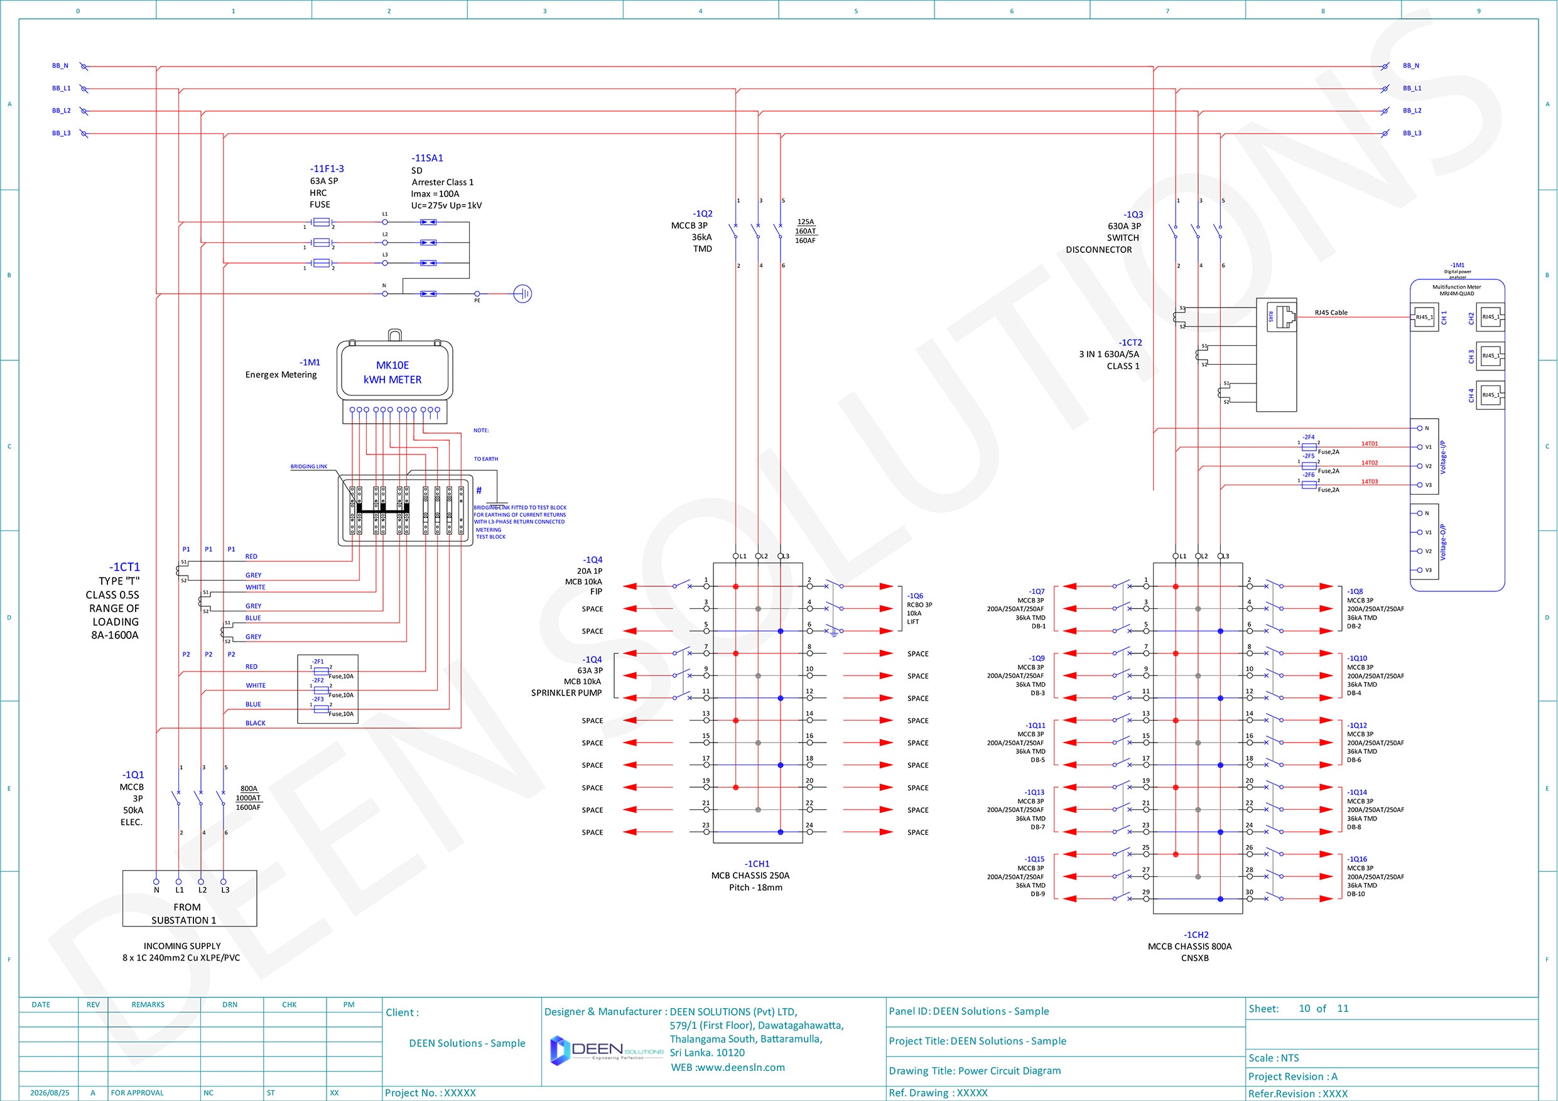Select the CH 4 RJ45_1 port on the meter
1558x1101 pixels.
point(1491,395)
